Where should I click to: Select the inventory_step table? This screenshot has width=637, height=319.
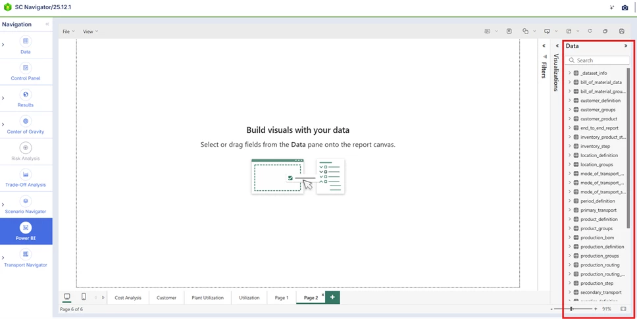tap(595, 146)
